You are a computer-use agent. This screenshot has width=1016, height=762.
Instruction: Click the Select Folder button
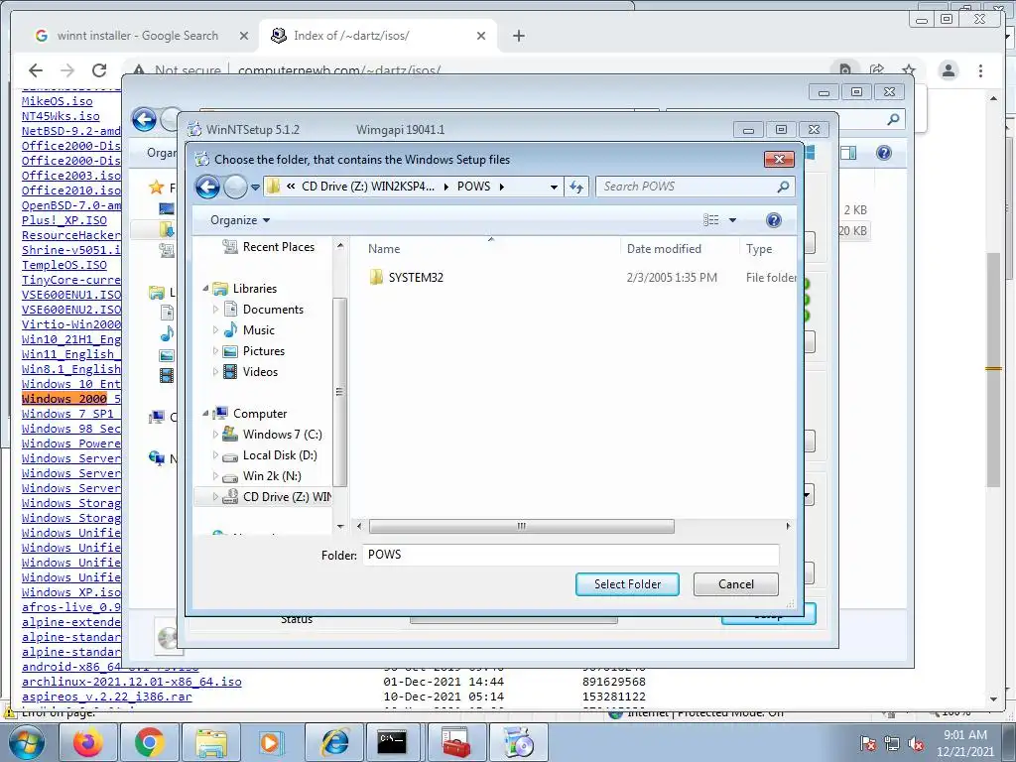click(x=627, y=584)
